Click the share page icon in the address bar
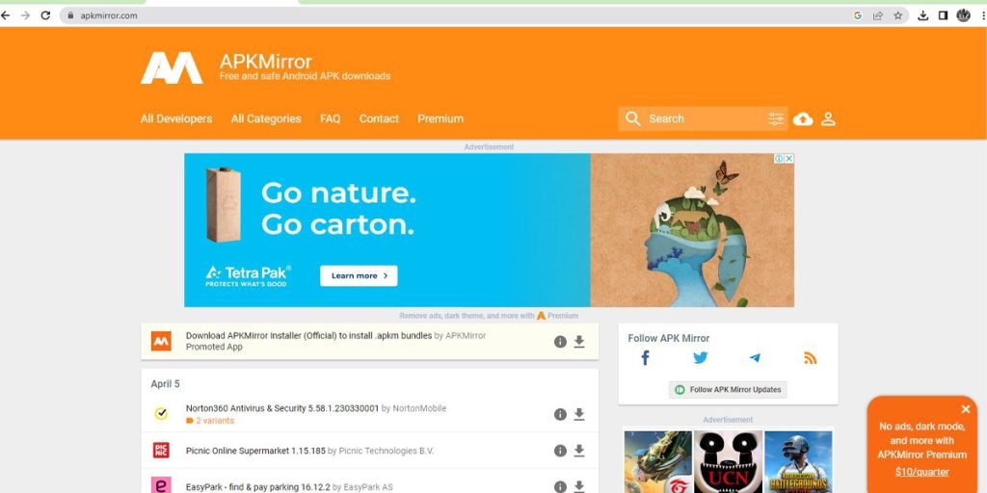The width and height of the screenshot is (987, 493). point(877,15)
